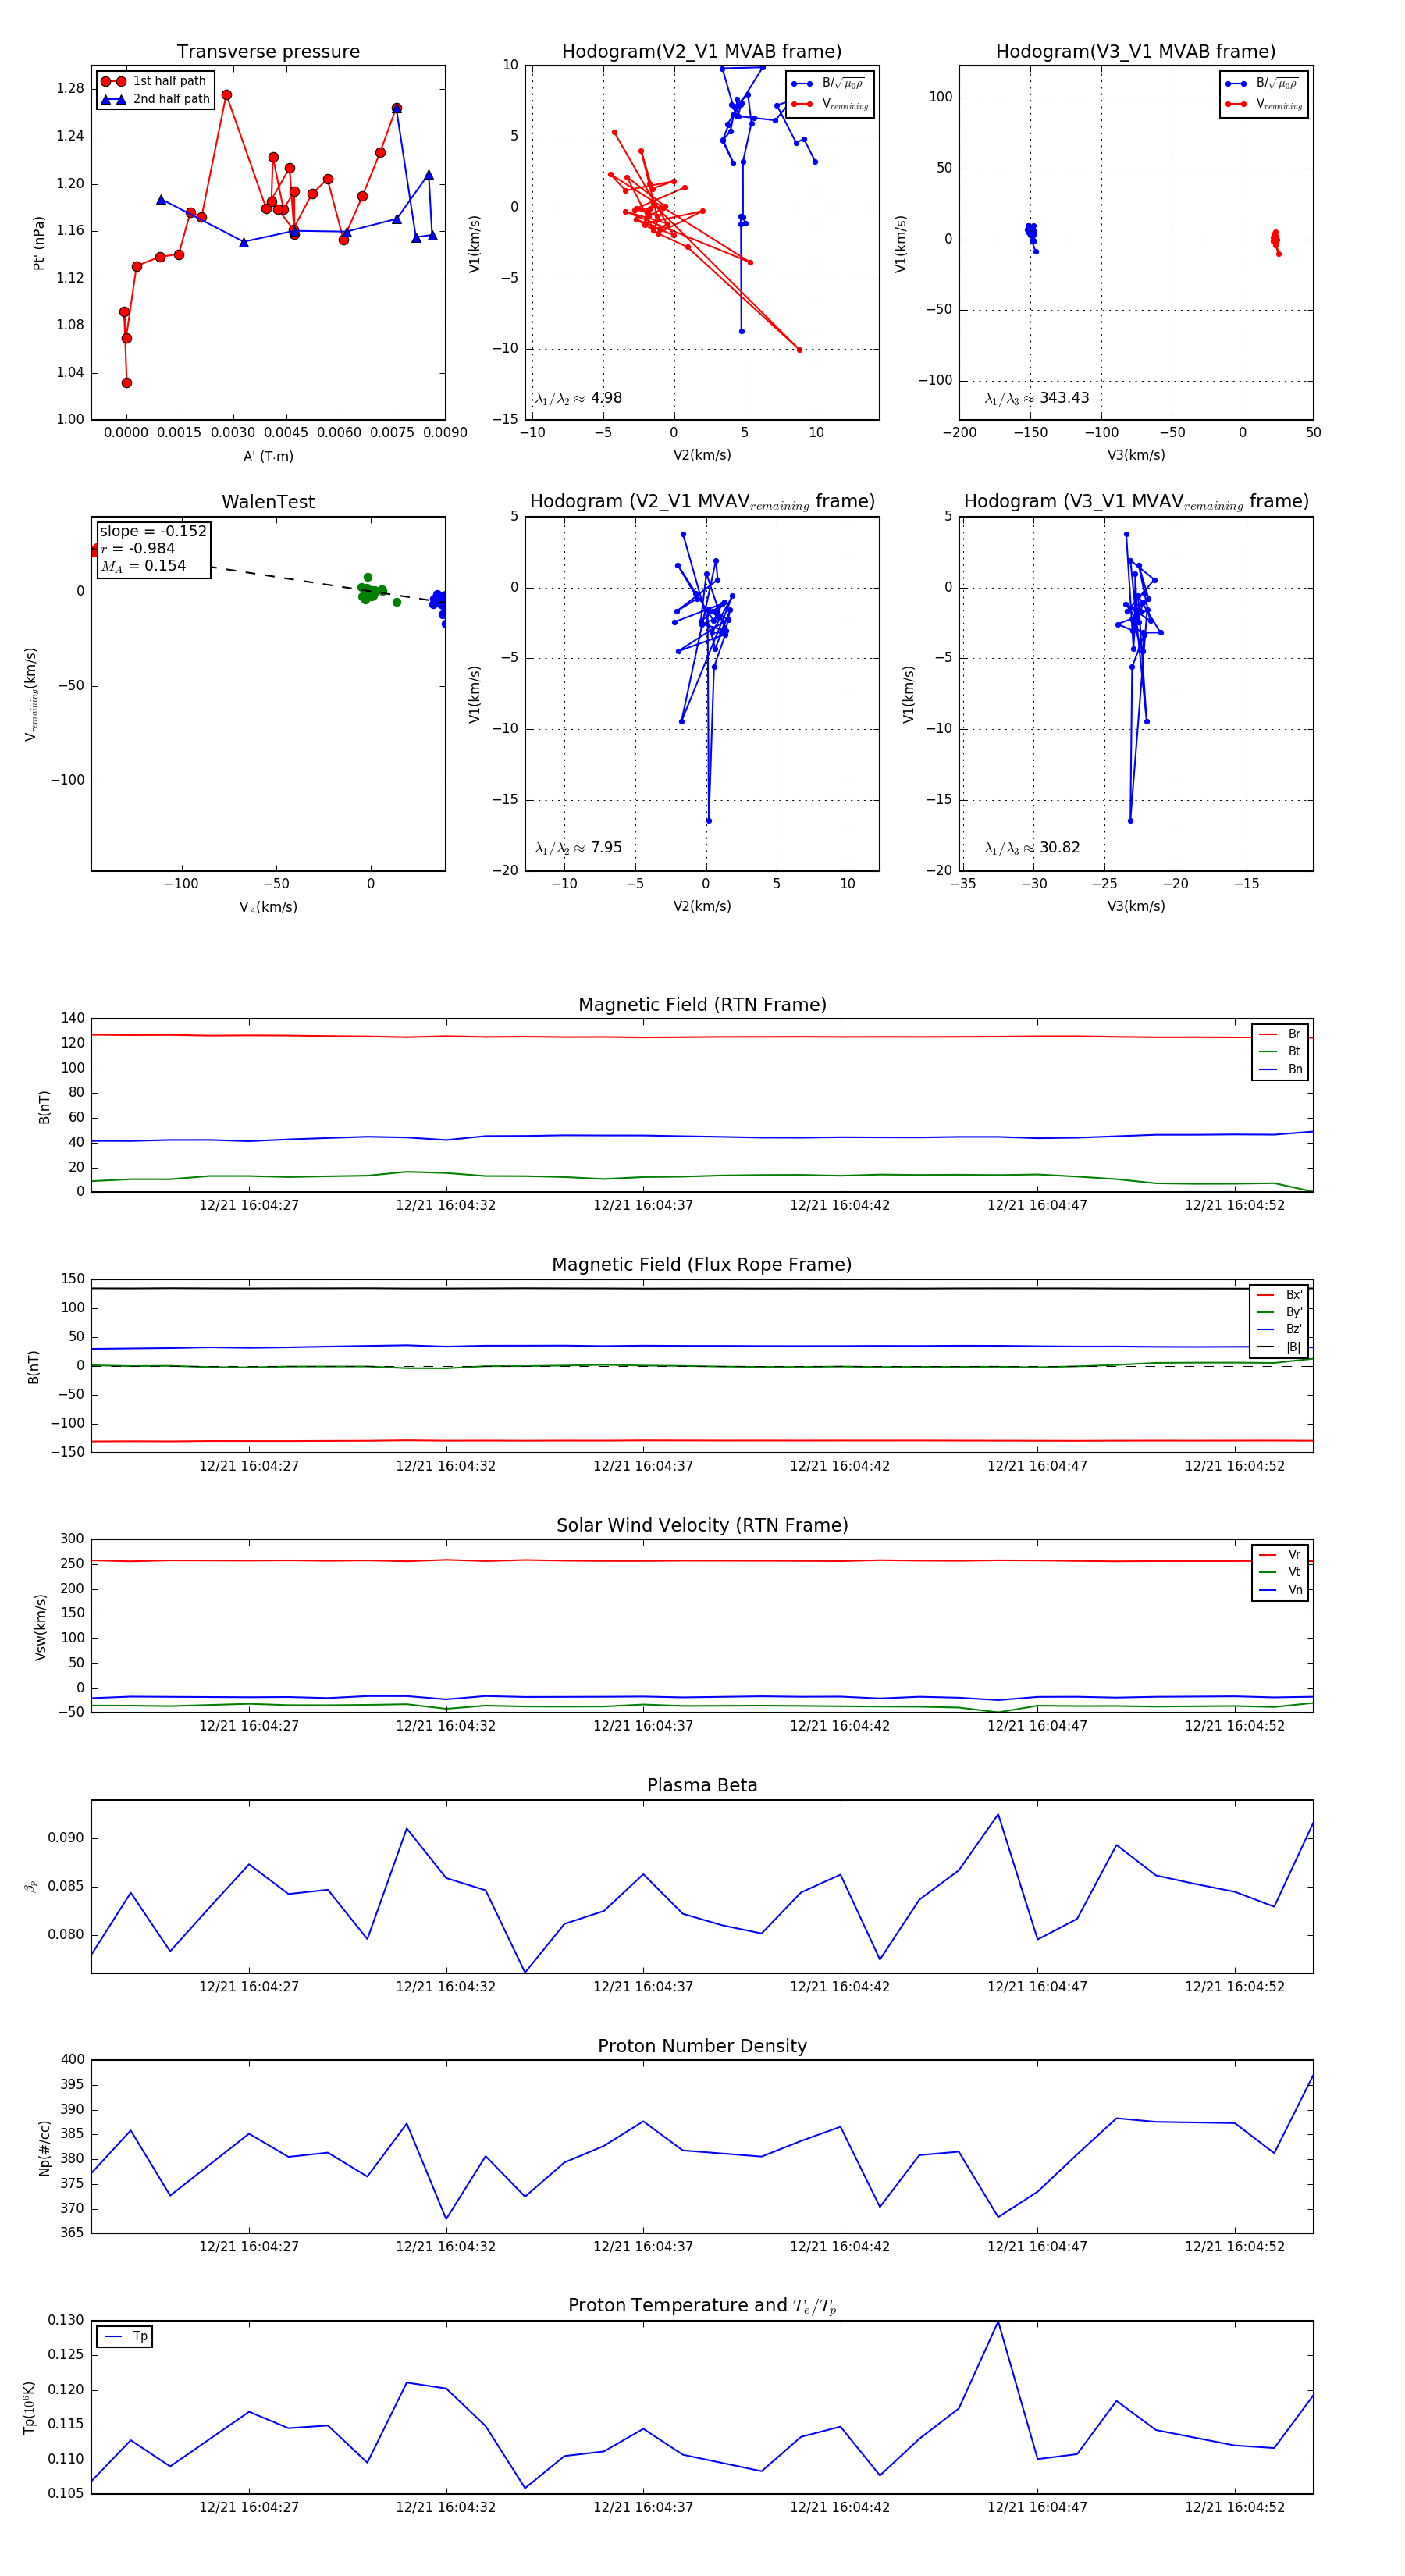
Task: Click the Vt legend entry in Solar Wind Velocity
Action: [1280, 1572]
